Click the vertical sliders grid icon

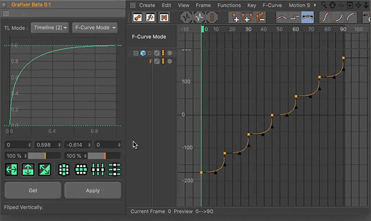(98, 170)
